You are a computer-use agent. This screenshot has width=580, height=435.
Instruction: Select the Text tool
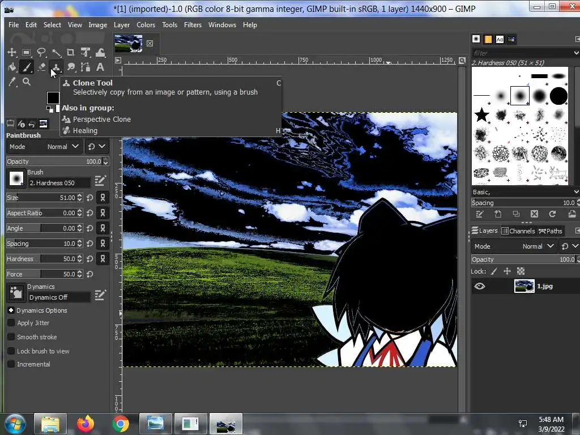[100, 67]
